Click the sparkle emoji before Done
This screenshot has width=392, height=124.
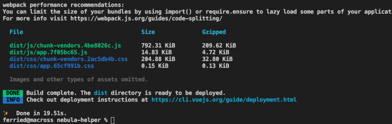point(5,113)
